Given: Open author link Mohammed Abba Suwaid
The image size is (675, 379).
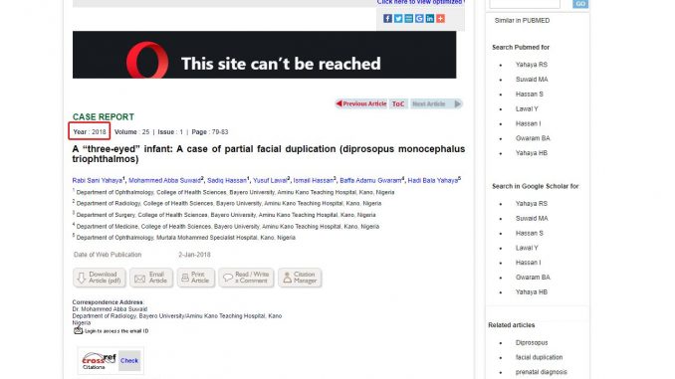Looking at the screenshot, I should pyautogui.click(x=165, y=181).
